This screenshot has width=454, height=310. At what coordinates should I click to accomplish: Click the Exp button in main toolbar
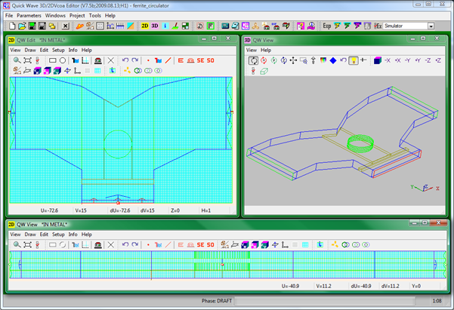pos(326,26)
